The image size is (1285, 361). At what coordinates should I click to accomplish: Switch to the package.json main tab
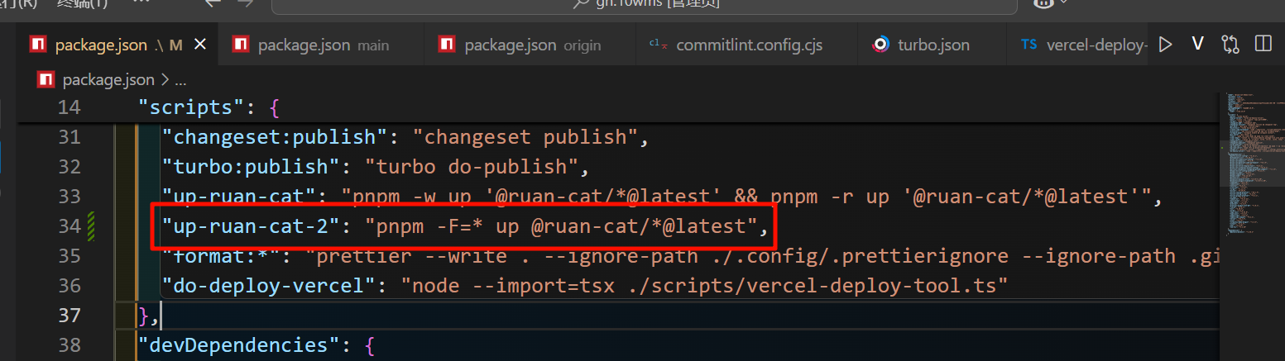pyautogui.click(x=322, y=45)
